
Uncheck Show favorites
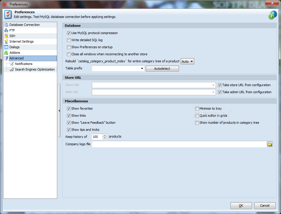[x=69, y=108]
